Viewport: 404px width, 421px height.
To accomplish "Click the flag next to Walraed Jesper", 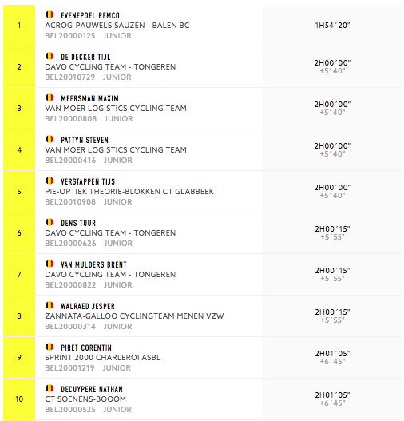I will (x=50, y=305).
